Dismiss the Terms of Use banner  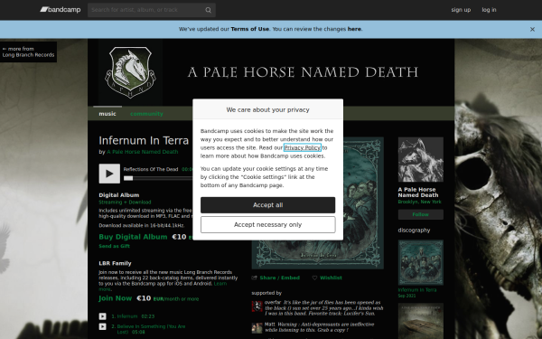point(532,30)
